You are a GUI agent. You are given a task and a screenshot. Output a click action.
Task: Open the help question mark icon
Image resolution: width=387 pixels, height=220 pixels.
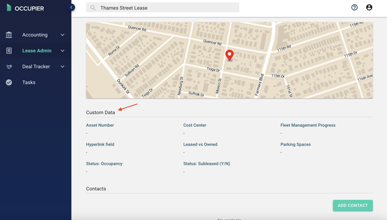354,7
